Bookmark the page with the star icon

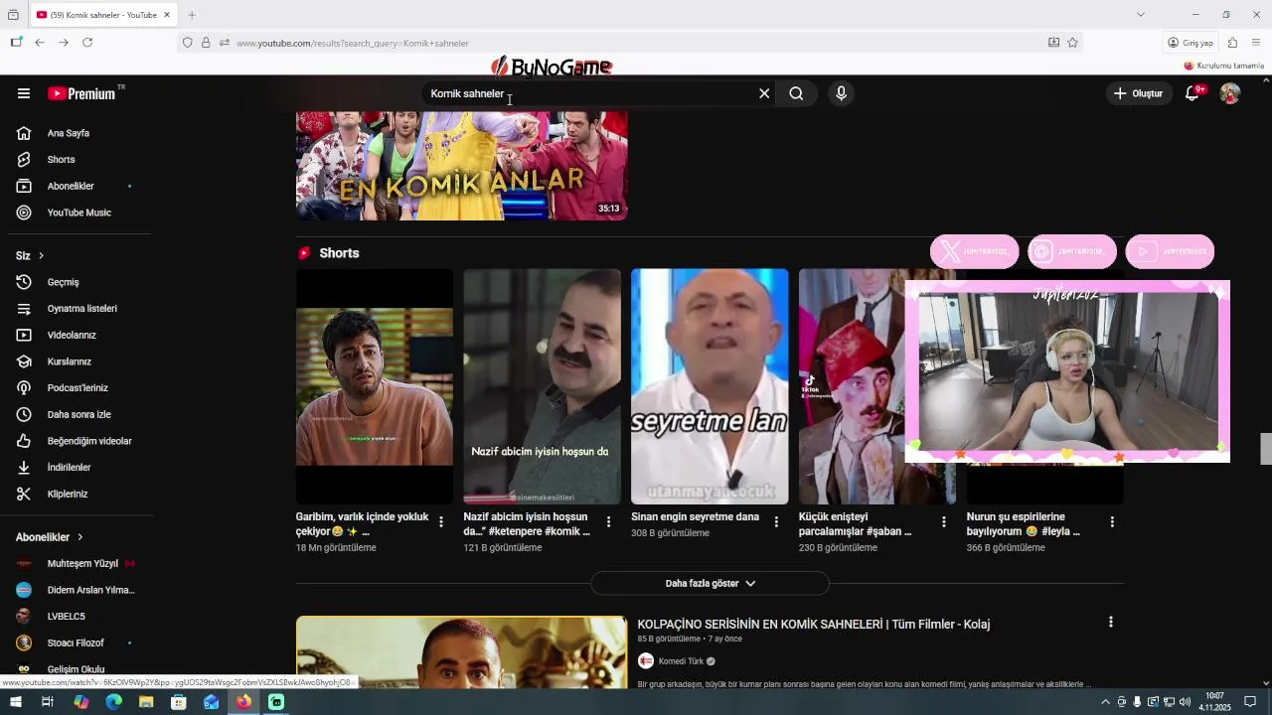tap(1072, 43)
